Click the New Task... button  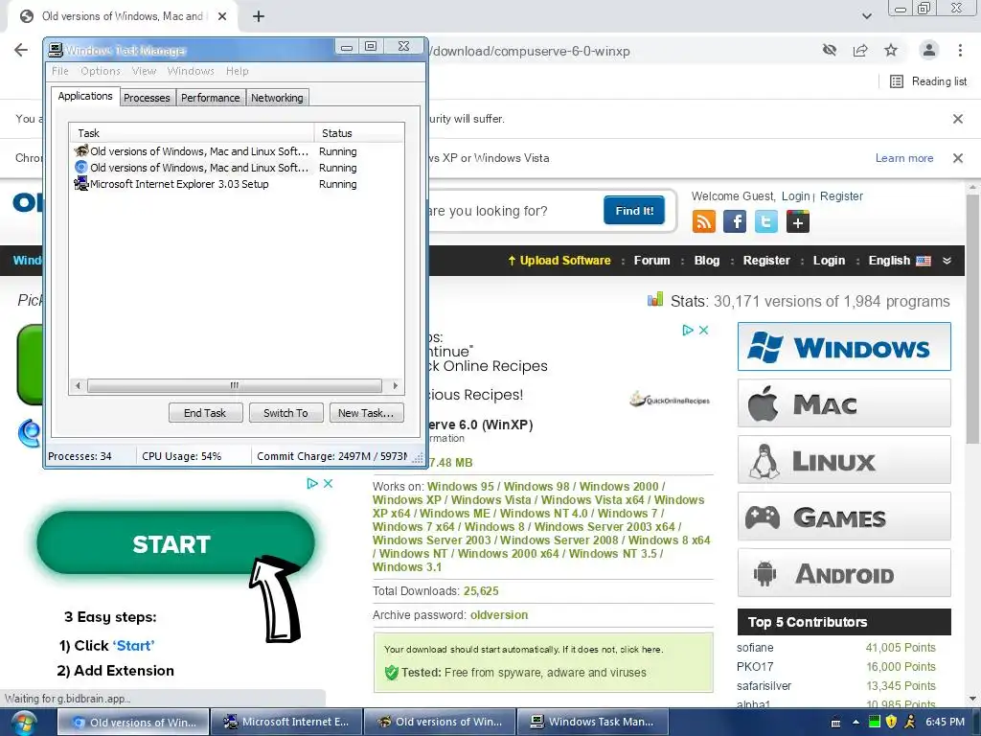point(366,413)
